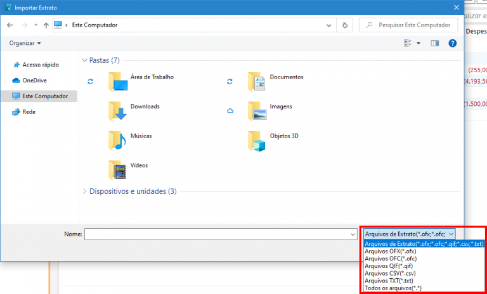Select Acesso rápido in sidebar
This screenshot has width=487, height=294.
[x=40, y=65]
